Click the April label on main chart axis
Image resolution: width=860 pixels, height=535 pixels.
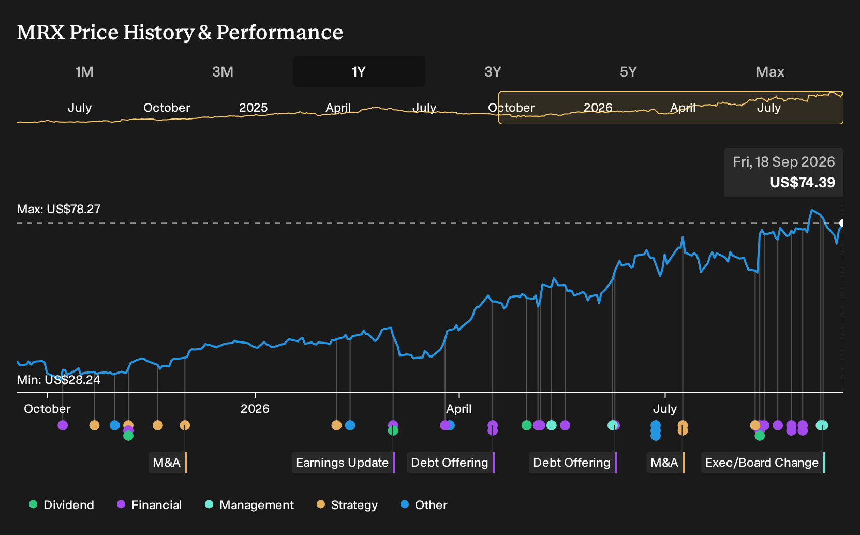[459, 409]
